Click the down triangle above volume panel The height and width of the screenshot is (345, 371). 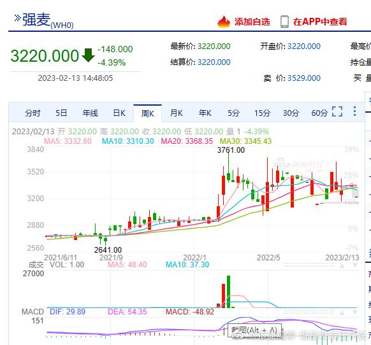[x=355, y=265]
